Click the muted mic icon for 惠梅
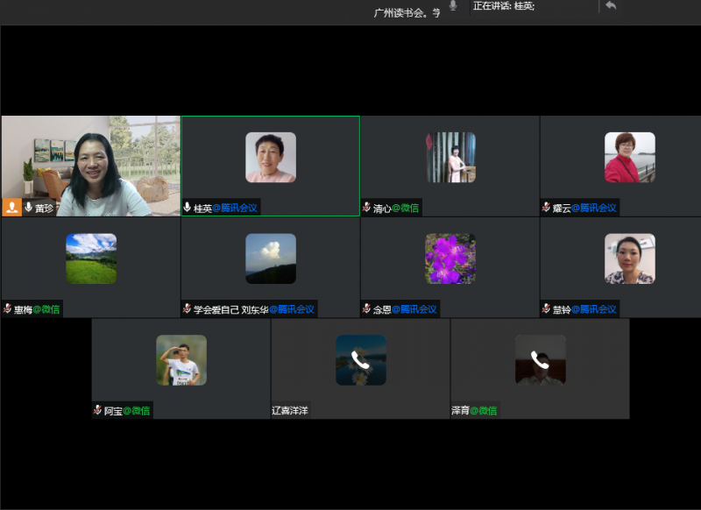The image size is (701, 510). click(x=7, y=308)
